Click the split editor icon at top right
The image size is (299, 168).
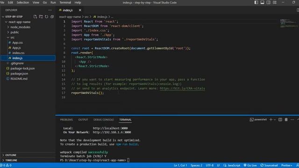(298, 10)
